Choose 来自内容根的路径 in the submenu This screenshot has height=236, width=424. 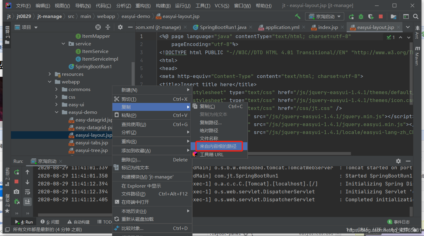click(x=219, y=146)
